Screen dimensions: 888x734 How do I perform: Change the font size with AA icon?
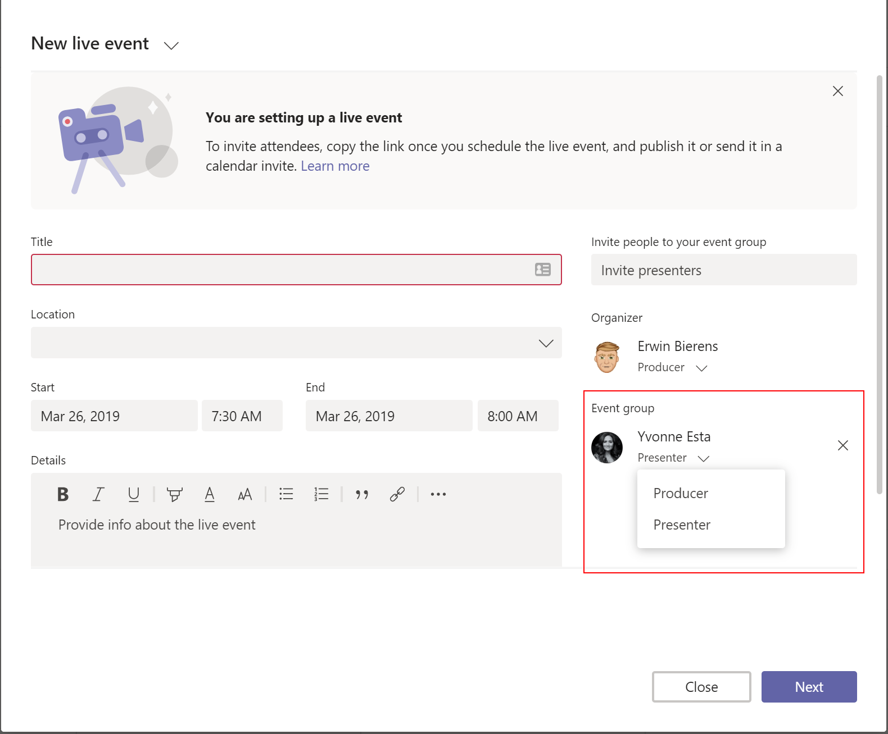[244, 494]
